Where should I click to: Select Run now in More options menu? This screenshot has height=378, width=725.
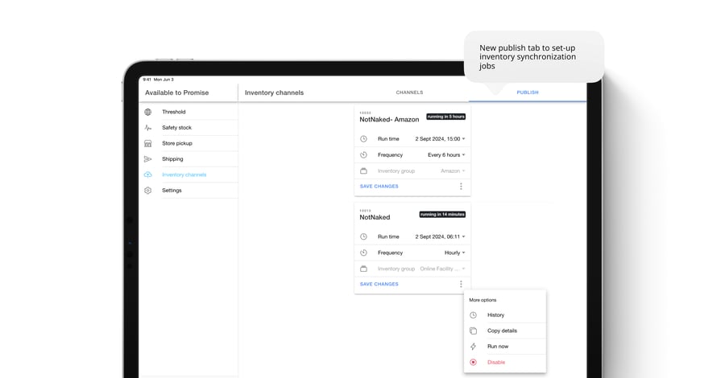tap(498, 347)
